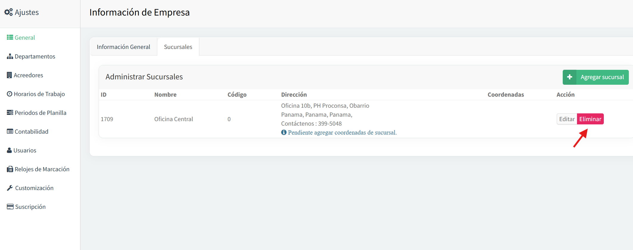The width and height of the screenshot is (633, 250).
Task: Delete Oficina Central with Eliminar
Action: click(x=590, y=119)
